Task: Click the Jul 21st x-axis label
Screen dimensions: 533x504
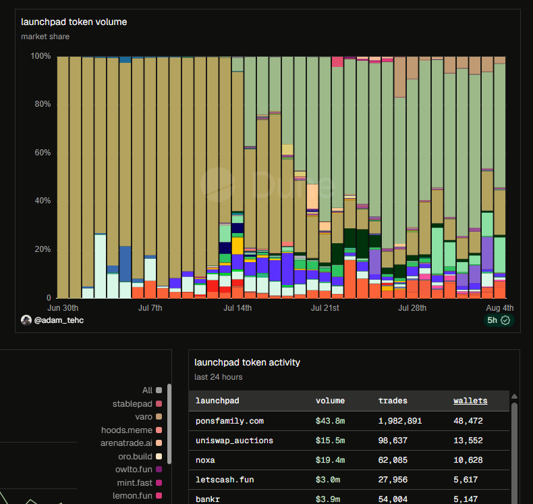Action: pyautogui.click(x=325, y=308)
